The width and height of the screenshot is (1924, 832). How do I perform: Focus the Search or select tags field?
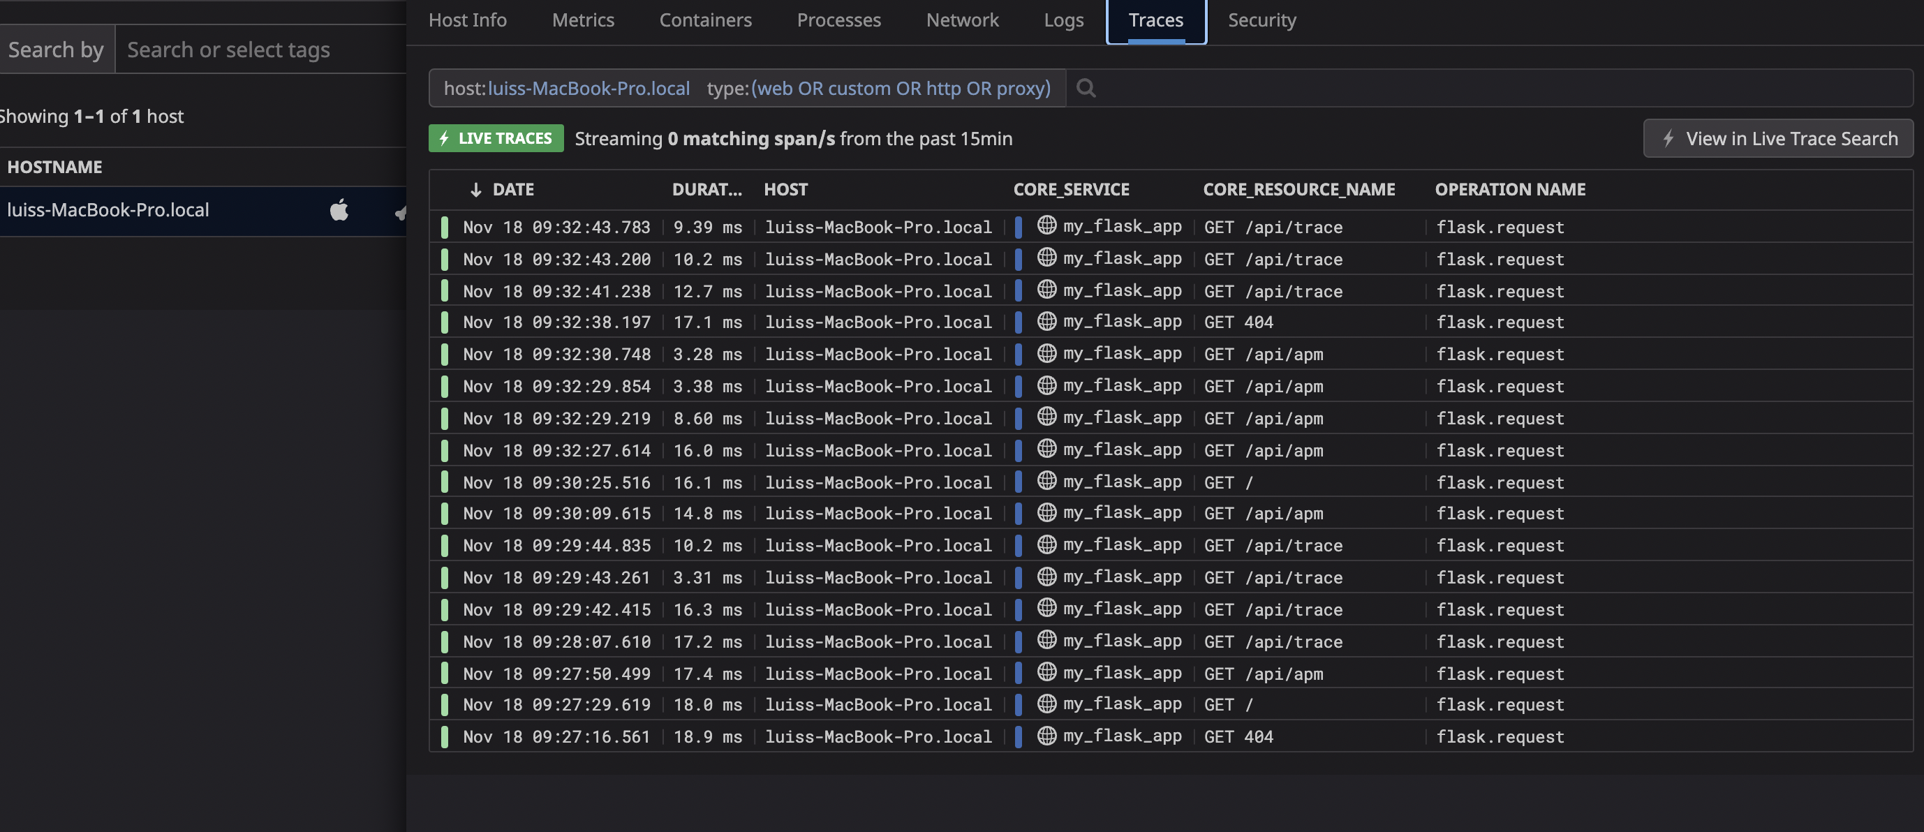tap(260, 50)
